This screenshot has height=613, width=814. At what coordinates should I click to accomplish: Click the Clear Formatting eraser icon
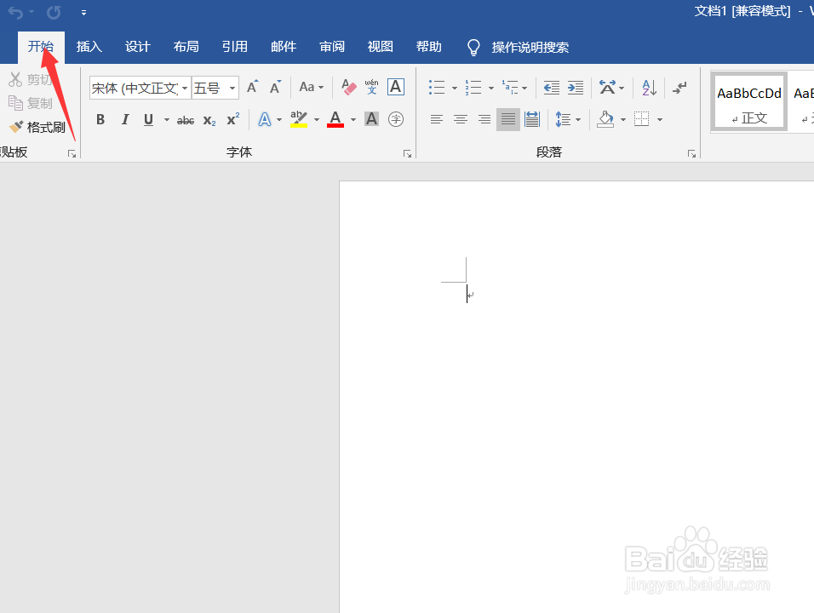tap(349, 87)
